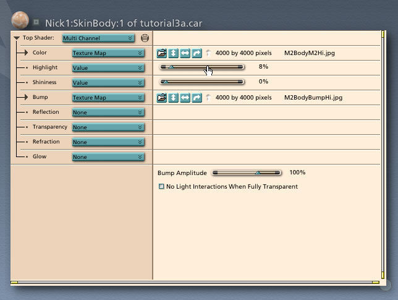Click the Bump Amplitude 100% value
The height and width of the screenshot is (300, 398).
[297, 173]
